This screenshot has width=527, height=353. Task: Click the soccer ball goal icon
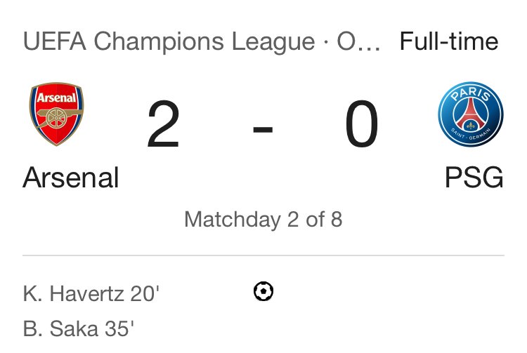[x=263, y=291]
